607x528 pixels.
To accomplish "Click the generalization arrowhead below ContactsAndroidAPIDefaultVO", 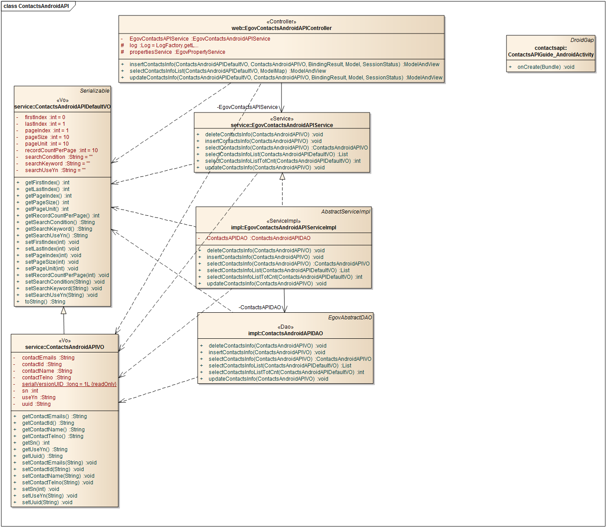I will click(x=64, y=311).
